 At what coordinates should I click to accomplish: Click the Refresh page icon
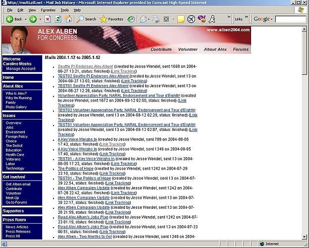pyautogui.click(x=58, y=19)
